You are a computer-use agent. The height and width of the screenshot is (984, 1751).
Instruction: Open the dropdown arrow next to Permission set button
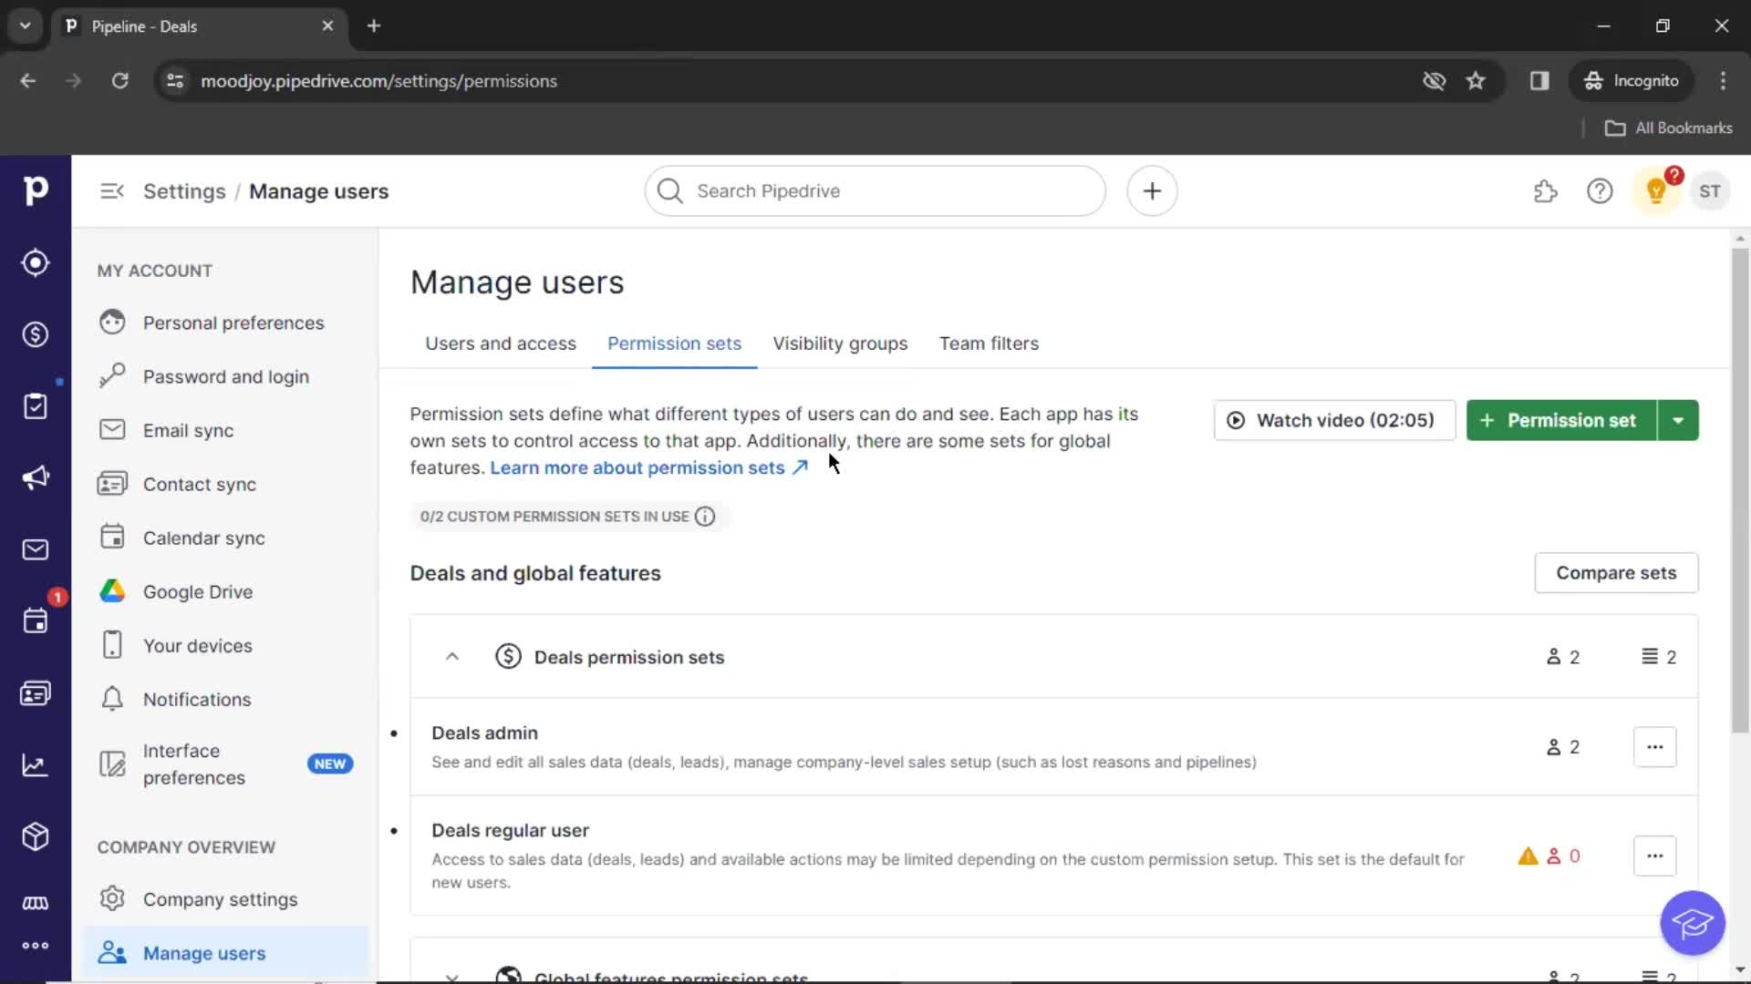click(1678, 419)
